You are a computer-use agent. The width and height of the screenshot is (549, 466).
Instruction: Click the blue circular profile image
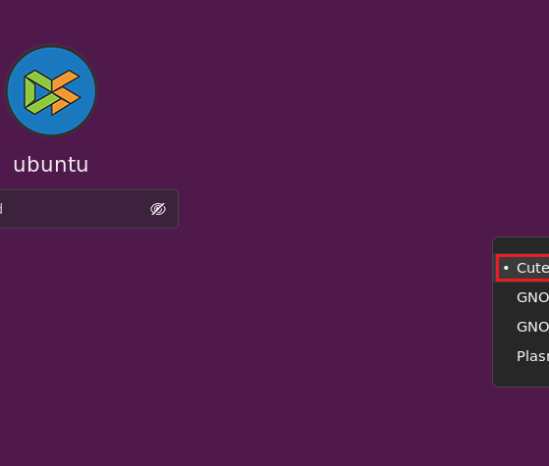pos(51,90)
